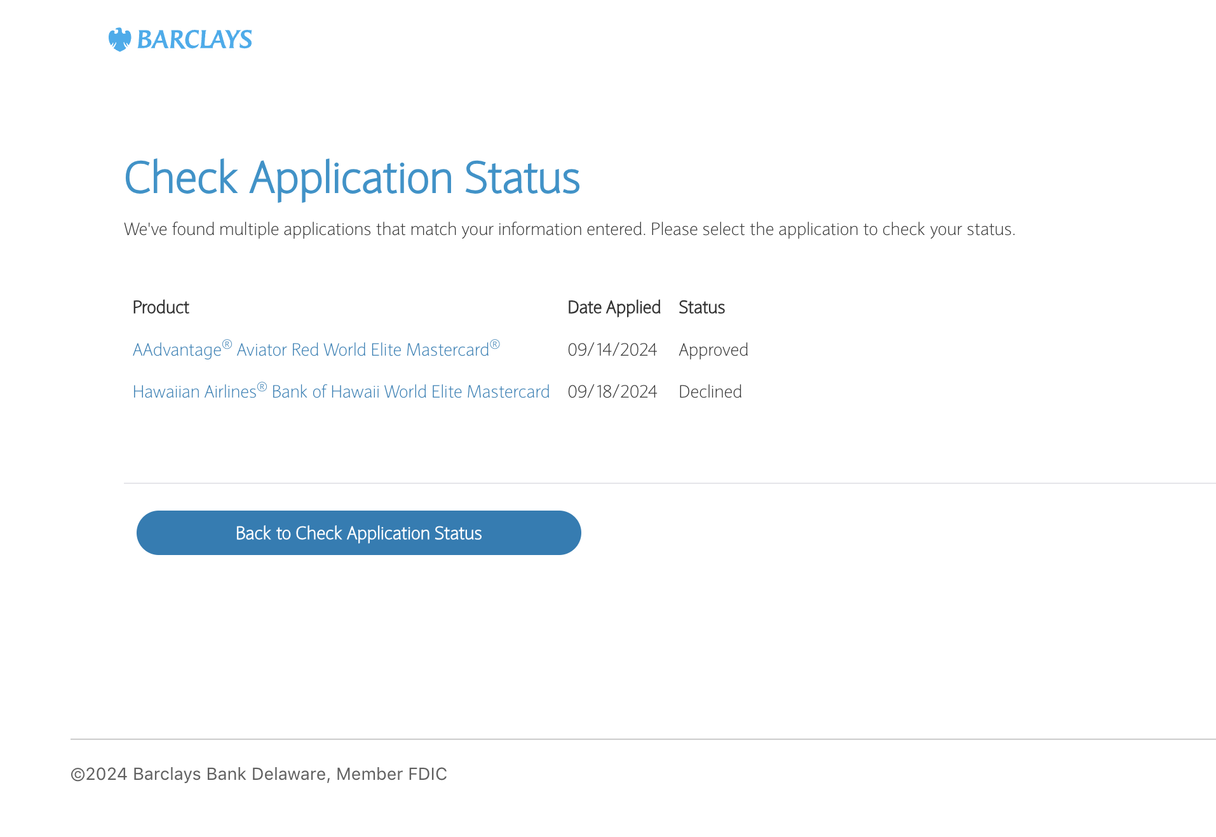1216x837 pixels.
Task: Click the Declined status text
Action: (710, 392)
